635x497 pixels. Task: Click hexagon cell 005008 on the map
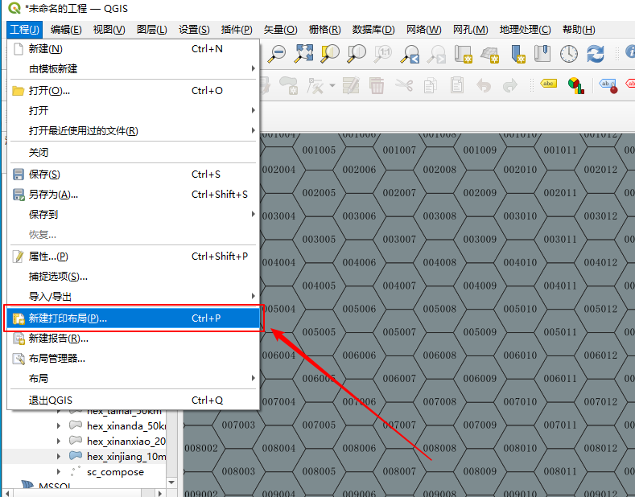[x=440, y=309]
